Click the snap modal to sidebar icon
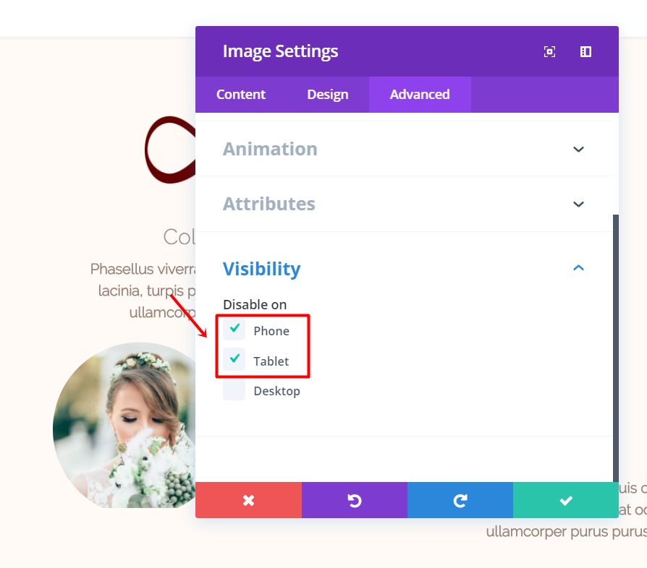 click(586, 51)
